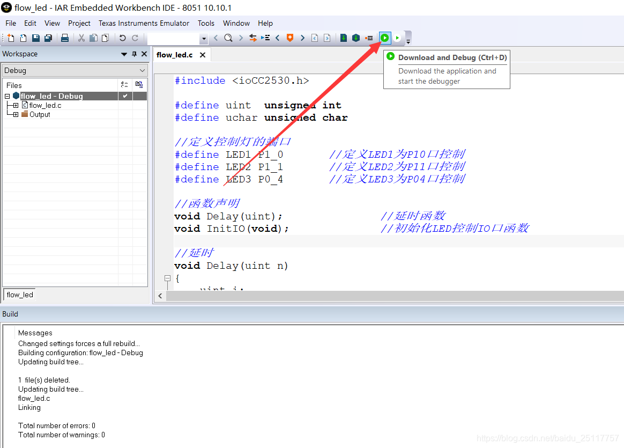Open a file using toolbar icon
Viewport: 624px width, 448px height.
tap(23, 38)
